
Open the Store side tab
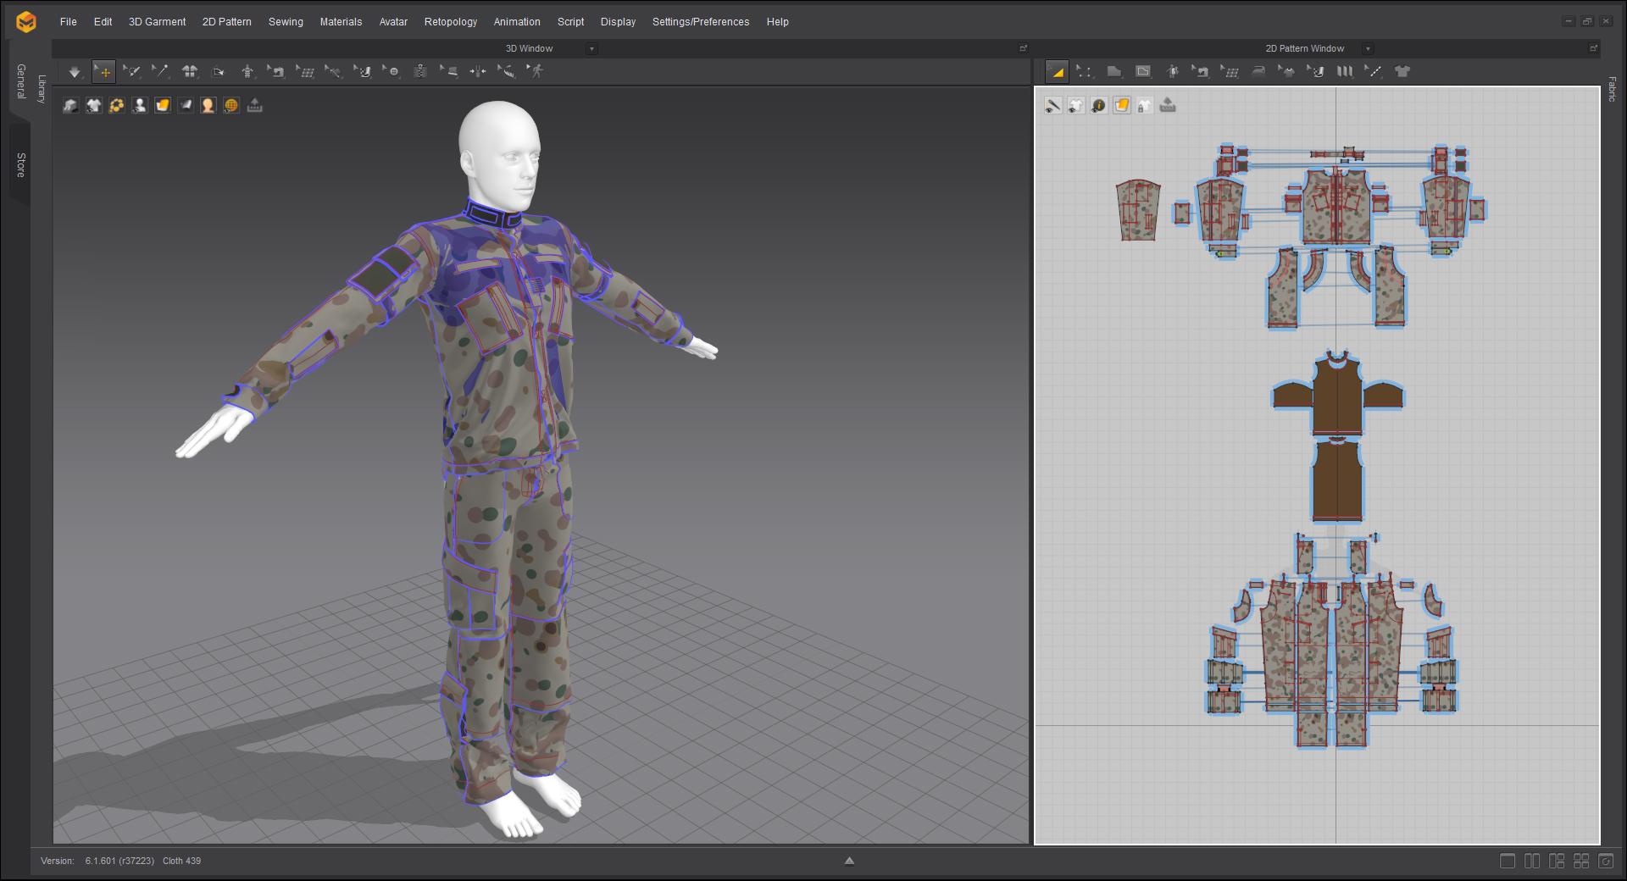[x=20, y=164]
